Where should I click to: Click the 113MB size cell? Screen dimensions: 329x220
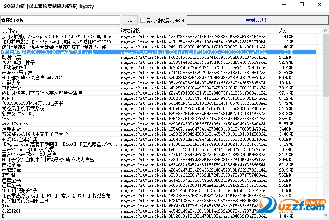[x=285, y=191]
